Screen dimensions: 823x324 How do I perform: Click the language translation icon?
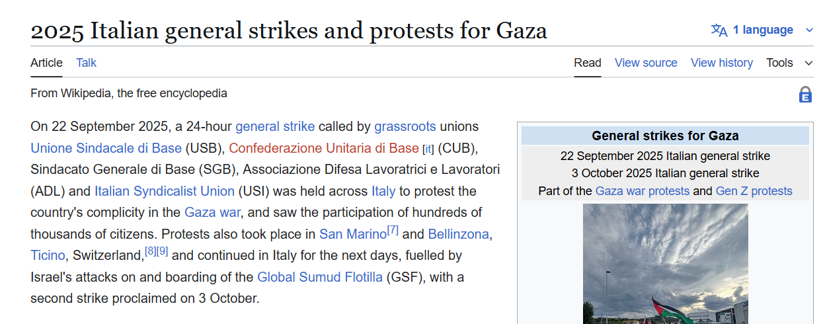coord(719,30)
